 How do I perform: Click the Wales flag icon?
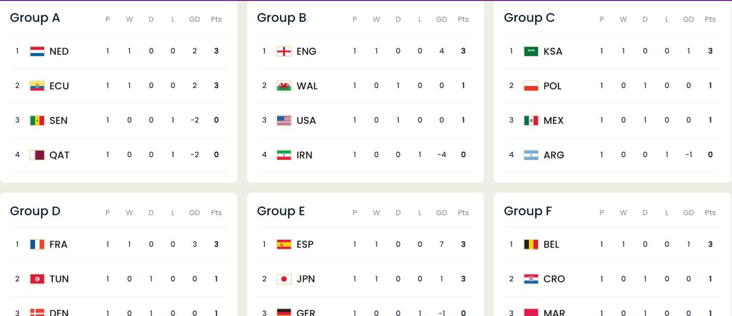(x=284, y=85)
